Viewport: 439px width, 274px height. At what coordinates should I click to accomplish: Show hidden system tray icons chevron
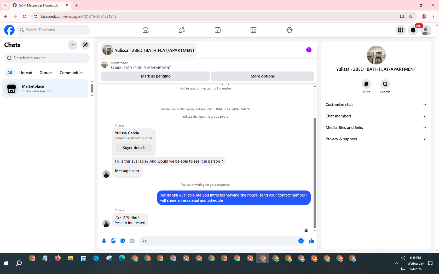coord(397,263)
